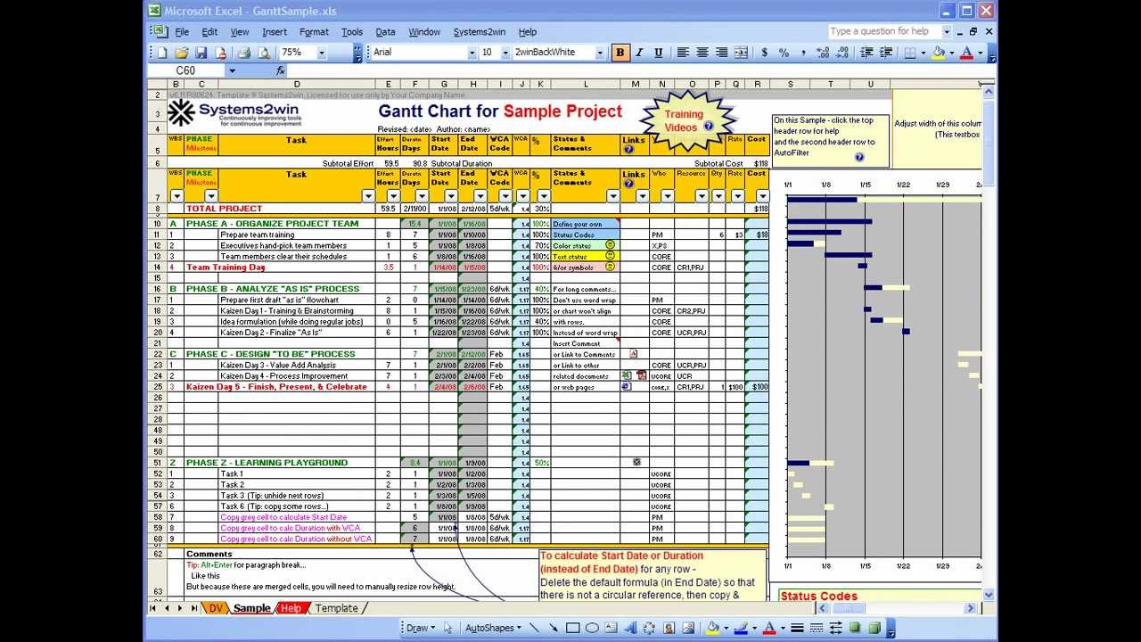Image resolution: width=1141 pixels, height=642 pixels.
Task: Click the Percent Style icon
Action: click(x=784, y=53)
